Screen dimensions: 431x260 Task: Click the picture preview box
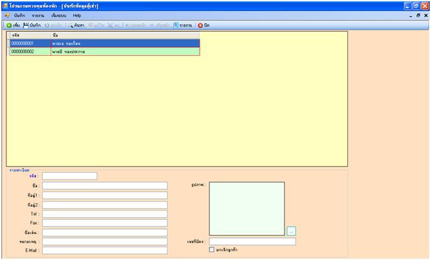point(247,208)
